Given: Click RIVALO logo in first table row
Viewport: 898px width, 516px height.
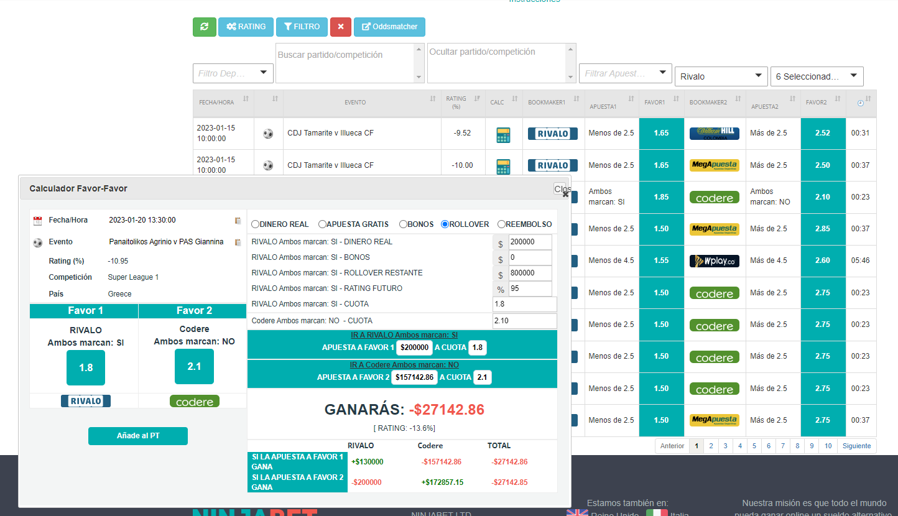Looking at the screenshot, I should coord(553,134).
